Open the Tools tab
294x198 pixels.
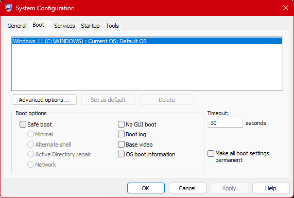click(x=112, y=26)
